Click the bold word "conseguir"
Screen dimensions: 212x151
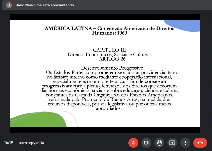click(x=156, y=81)
